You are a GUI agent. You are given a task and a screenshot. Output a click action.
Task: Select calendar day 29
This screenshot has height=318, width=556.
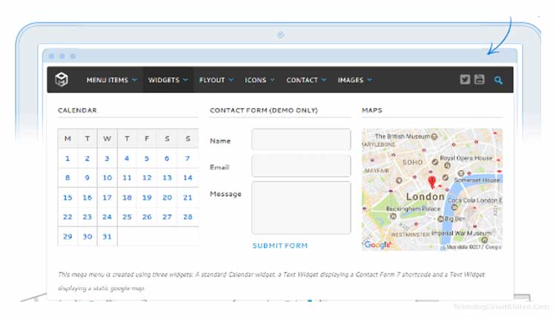(x=67, y=237)
